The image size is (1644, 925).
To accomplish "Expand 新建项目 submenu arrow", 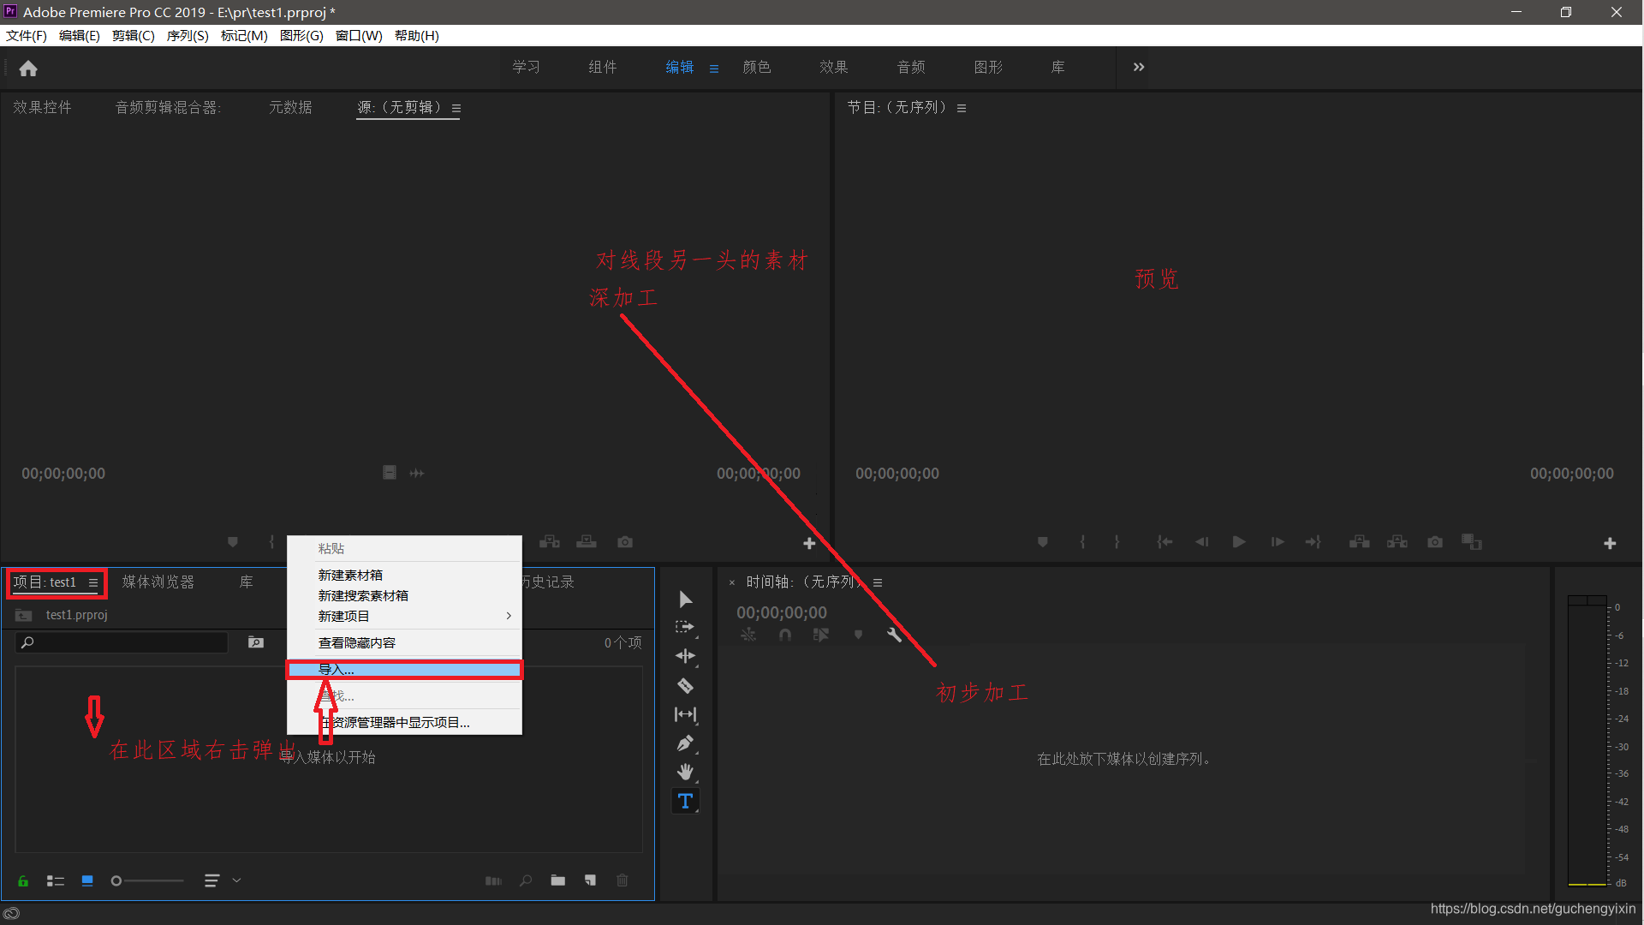I will [509, 616].
